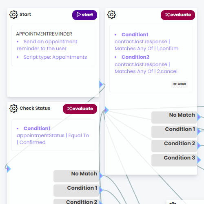Screen dimensions: 204x204
Task: Click the purple start badge
Action: pos(84,15)
